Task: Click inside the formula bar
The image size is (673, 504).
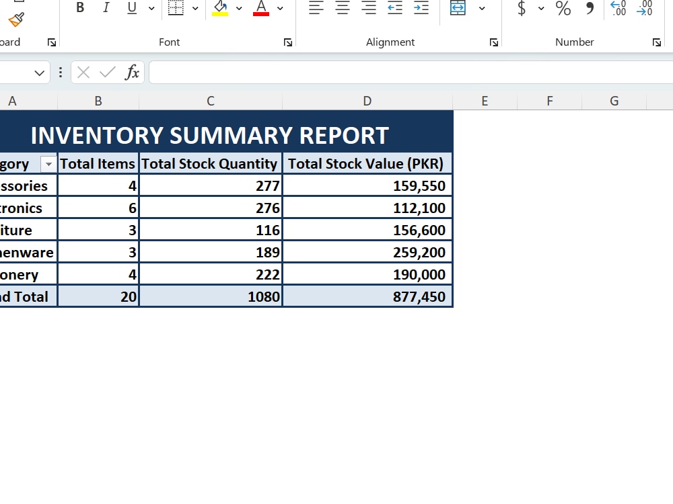Action: 411,73
